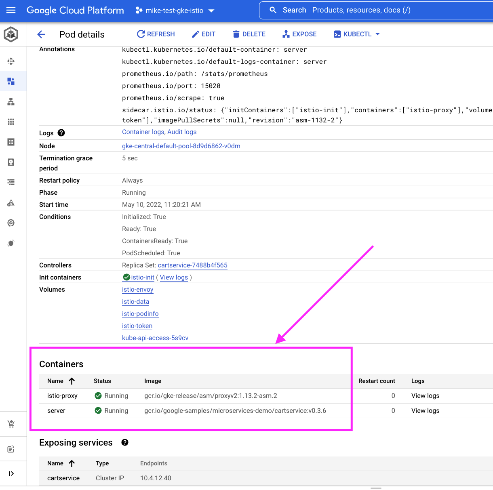Image resolution: width=493 pixels, height=490 pixels.
Task: Open Config Management sidebar icon
Action: pos(11,223)
